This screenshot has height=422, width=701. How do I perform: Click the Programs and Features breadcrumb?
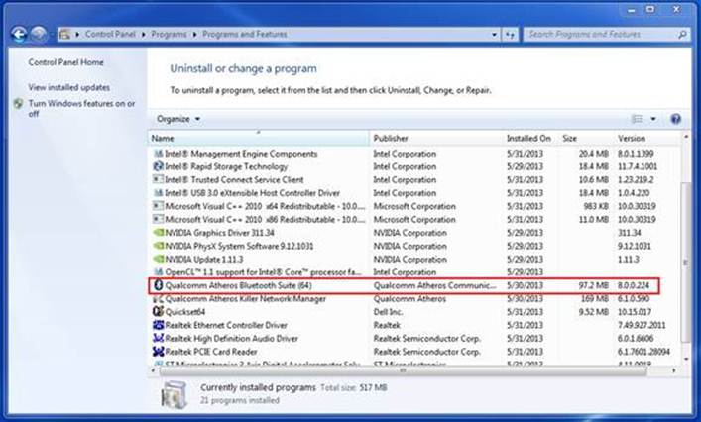click(x=245, y=35)
